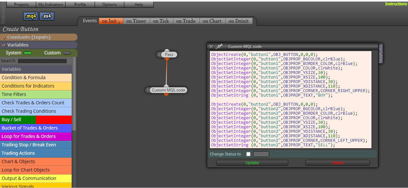This screenshot has height=188, width=408.
Task: Click the Change Status color field
Action: (261, 154)
